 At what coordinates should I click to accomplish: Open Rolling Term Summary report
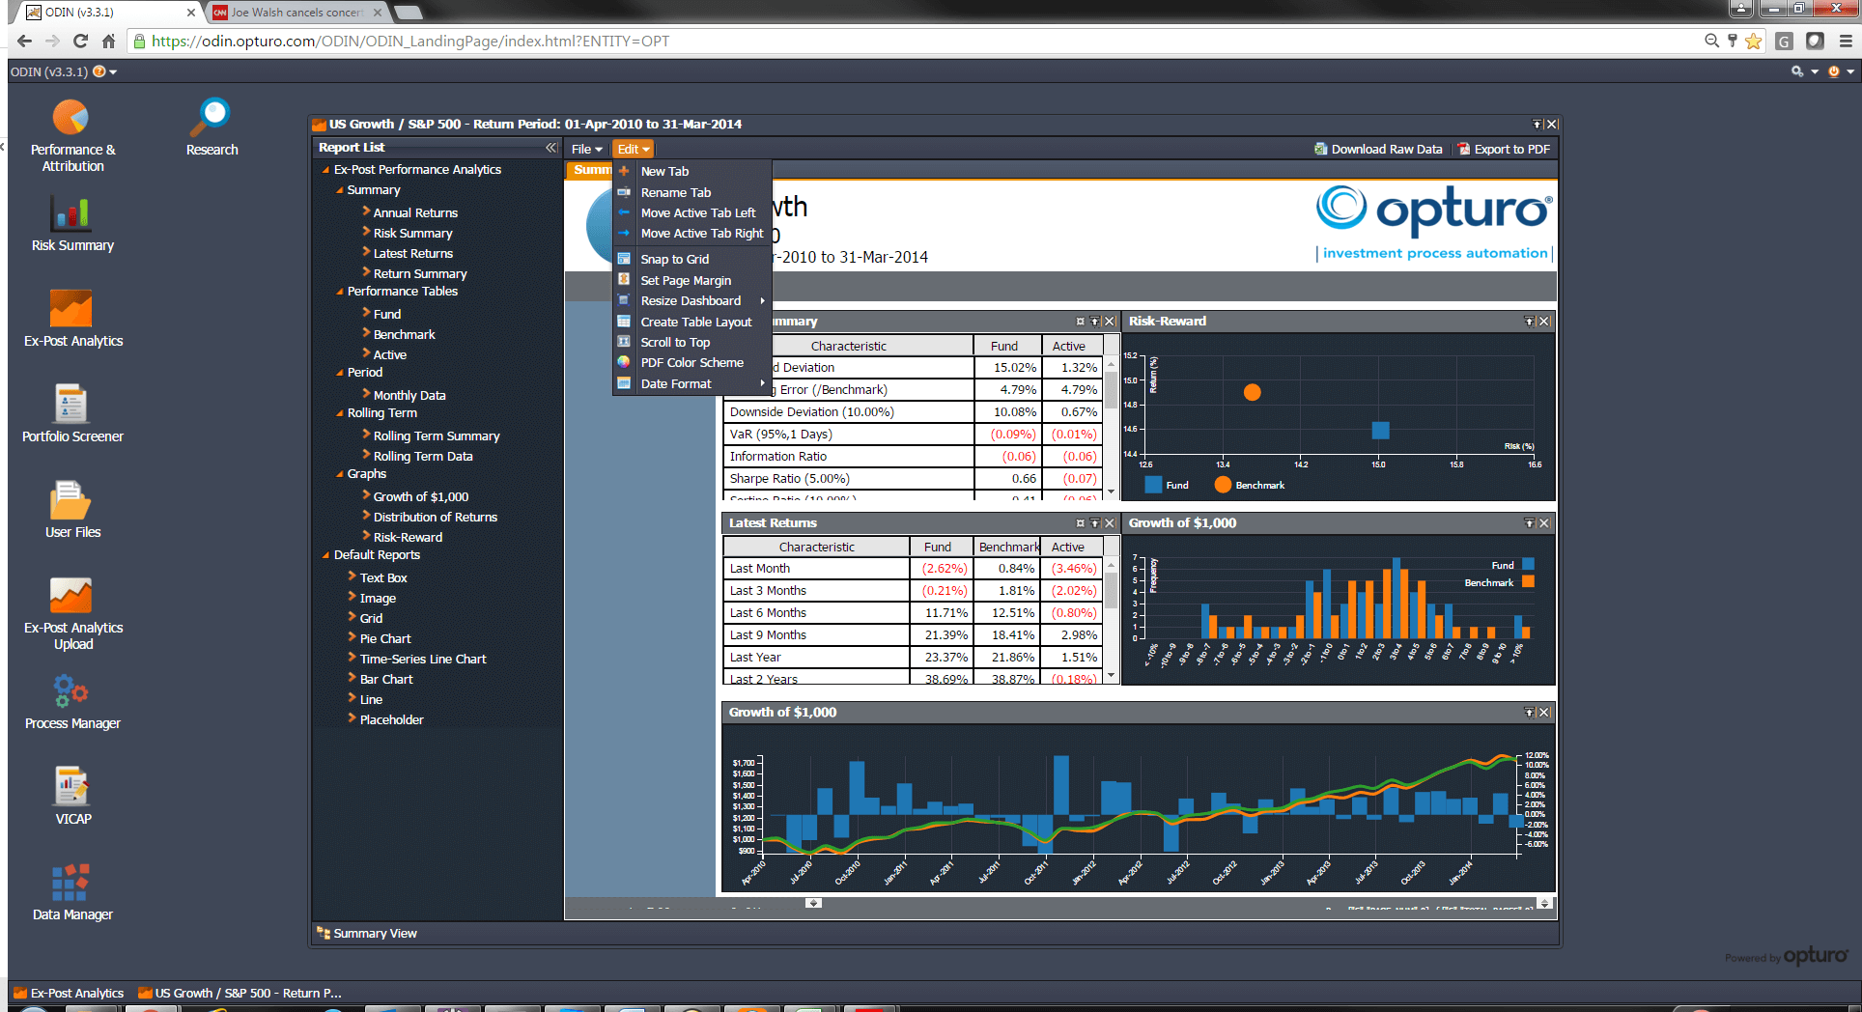(436, 436)
